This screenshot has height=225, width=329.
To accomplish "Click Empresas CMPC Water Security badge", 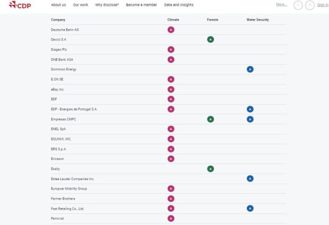I will point(250,119).
